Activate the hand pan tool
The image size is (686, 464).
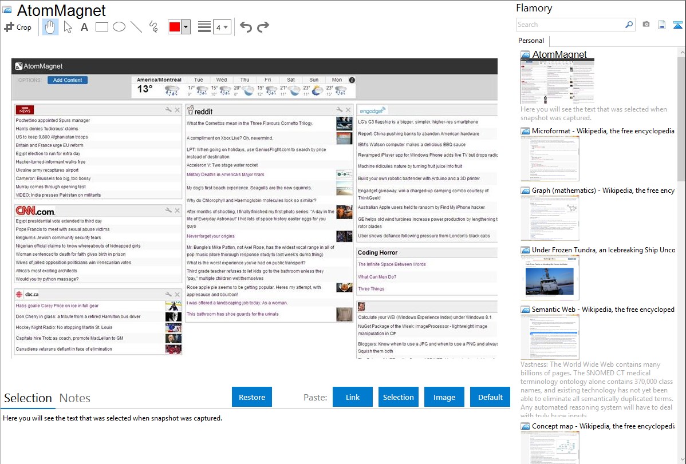[x=50, y=27]
